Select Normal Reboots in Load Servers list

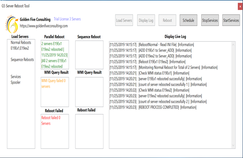point(21,43)
